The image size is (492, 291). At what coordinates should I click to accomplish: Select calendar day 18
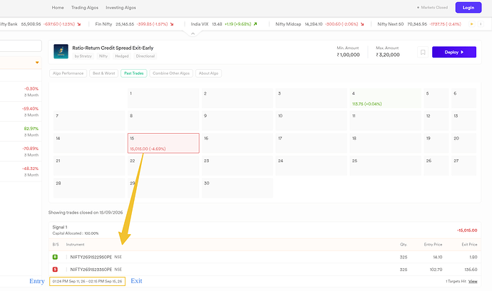(385, 143)
